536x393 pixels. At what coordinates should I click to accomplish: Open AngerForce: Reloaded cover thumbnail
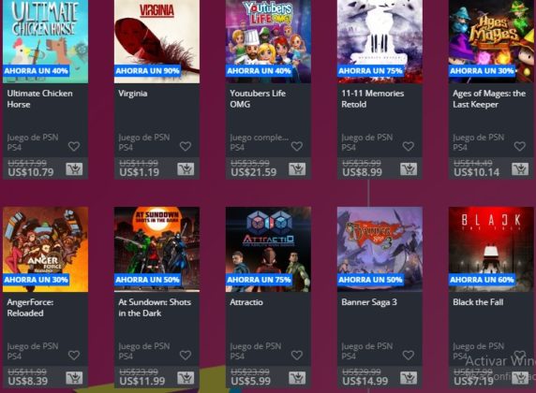[x=46, y=249]
